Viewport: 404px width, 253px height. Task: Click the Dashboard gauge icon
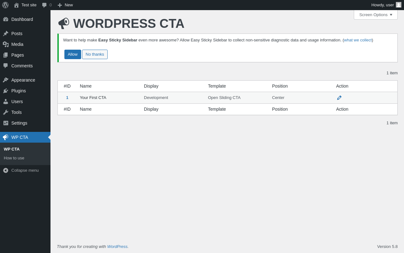tap(6, 19)
